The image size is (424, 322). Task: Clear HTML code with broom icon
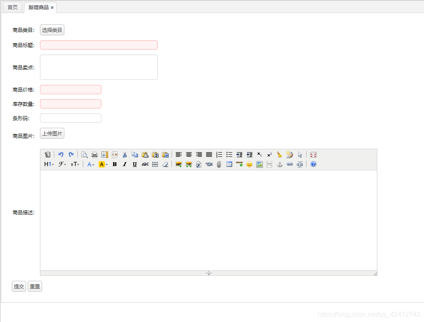pos(280,155)
